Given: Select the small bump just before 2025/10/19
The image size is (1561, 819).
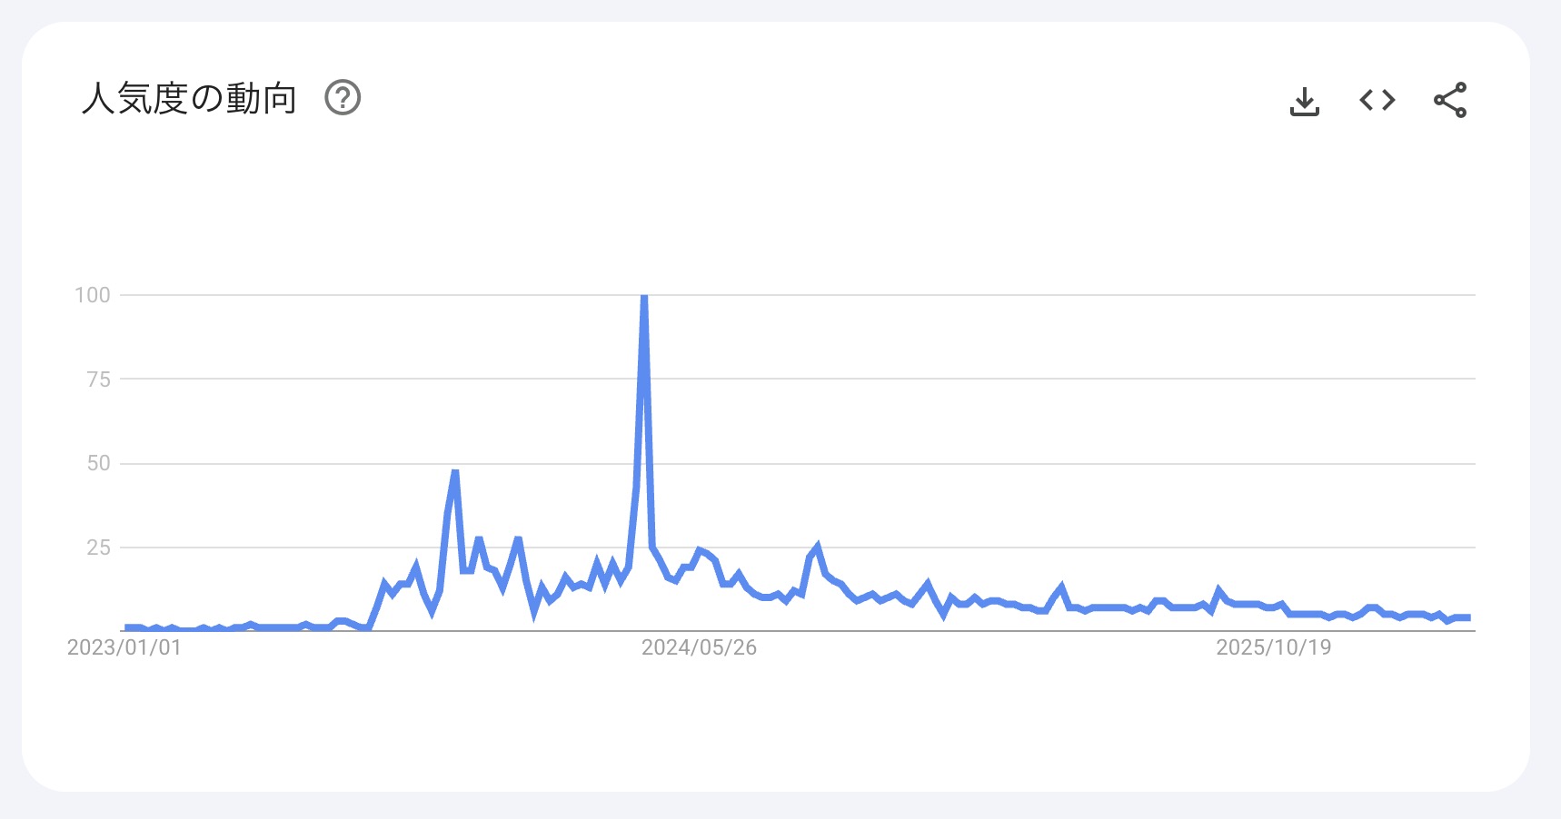Looking at the screenshot, I should pyautogui.click(x=1218, y=591).
